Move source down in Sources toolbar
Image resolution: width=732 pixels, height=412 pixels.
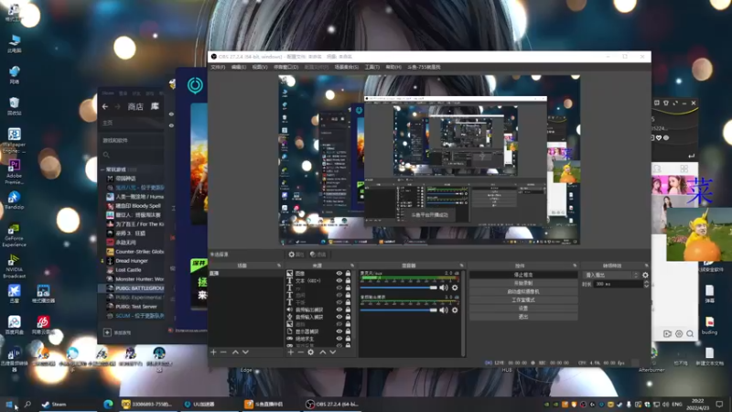click(x=333, y=352)
